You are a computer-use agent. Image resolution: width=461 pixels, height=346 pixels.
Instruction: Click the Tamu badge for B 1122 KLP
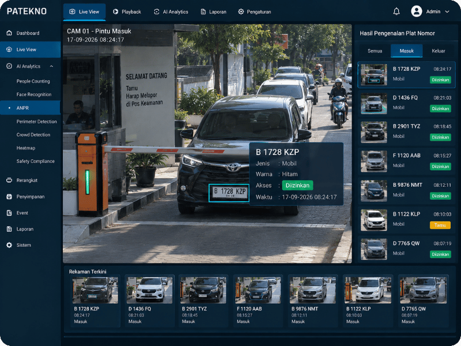click(440, 225)
